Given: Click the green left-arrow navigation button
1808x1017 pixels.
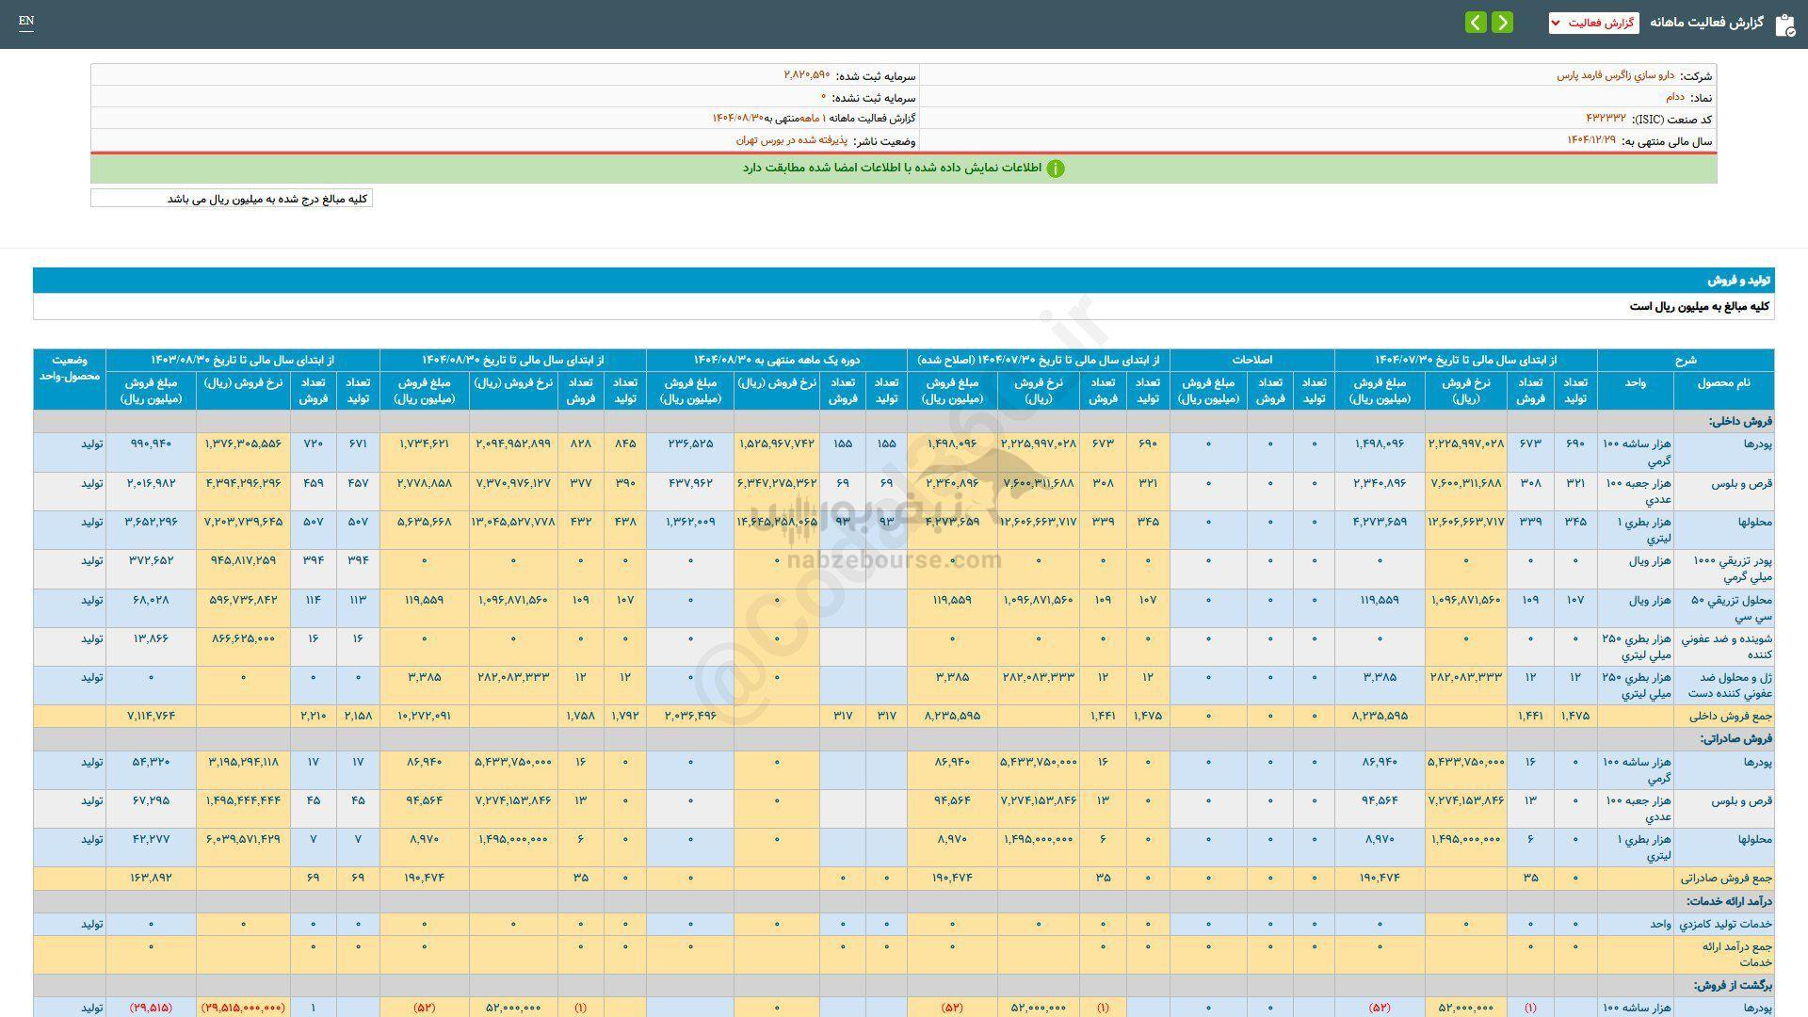Looking at the screenshot, I should [1476, 23].
